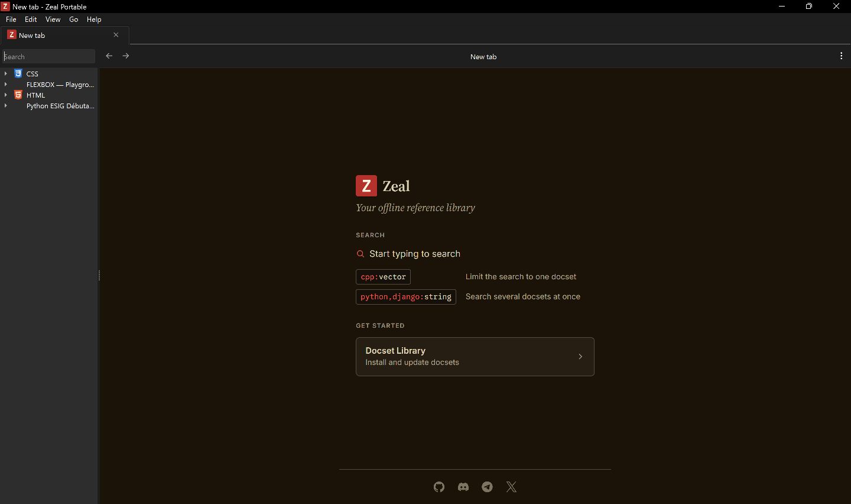Click the python,django:string search example

[406, 297]
